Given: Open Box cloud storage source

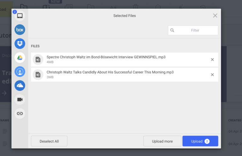Looking at the screenshot, I should pos(20,30).
